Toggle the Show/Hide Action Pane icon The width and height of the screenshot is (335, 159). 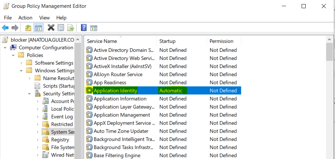[94, 28]
